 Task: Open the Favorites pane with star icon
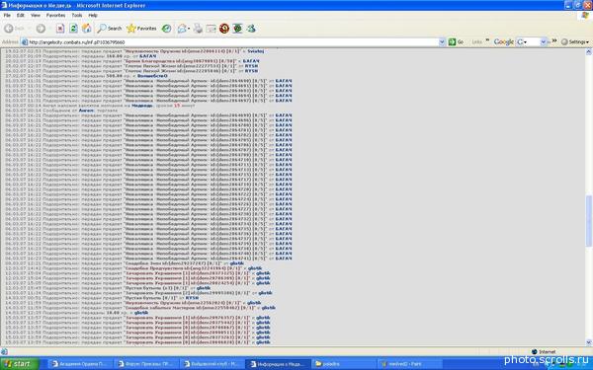click(141, 29)
